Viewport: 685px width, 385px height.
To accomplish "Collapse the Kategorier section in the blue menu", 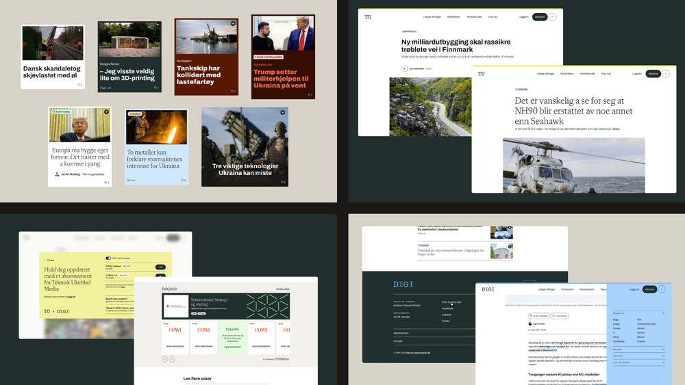I will [662, 313].
